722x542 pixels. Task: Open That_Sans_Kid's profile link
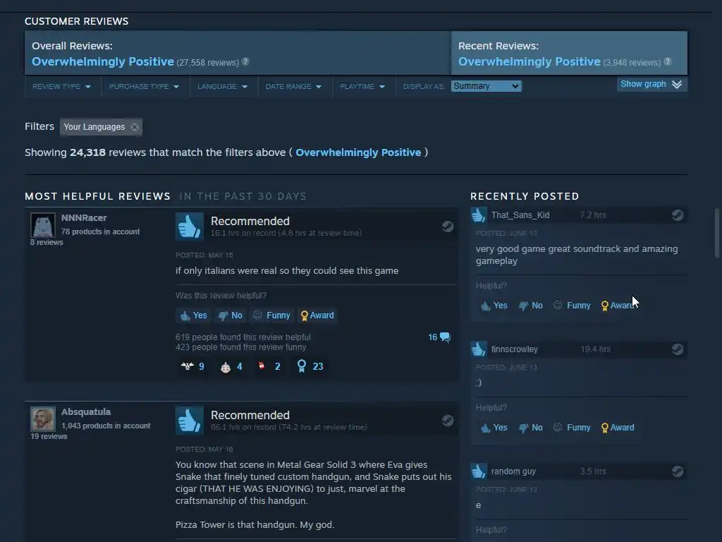point(520,215)
